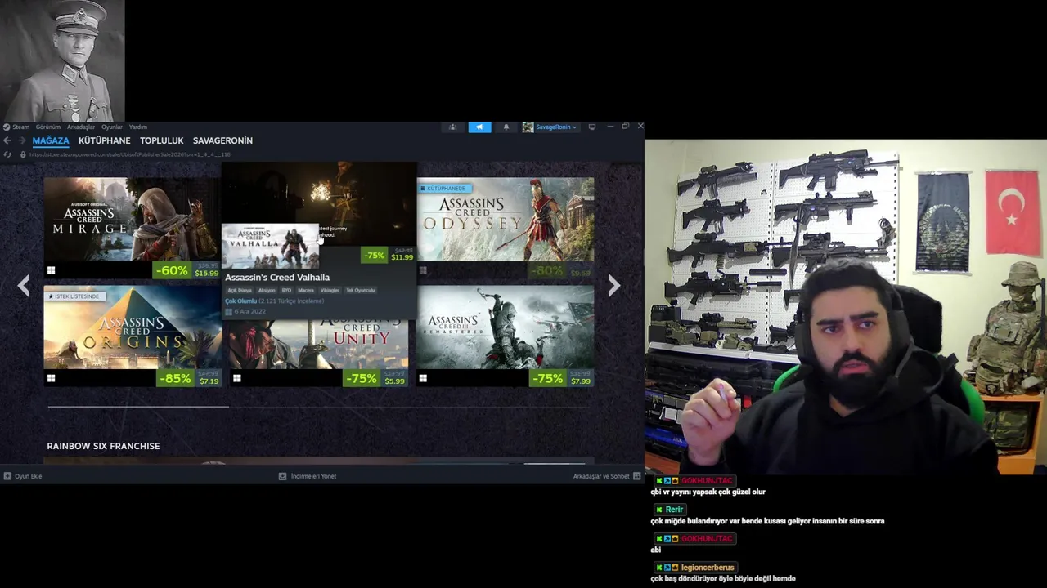Open the Arkadaşlar menu

(81, 127)
